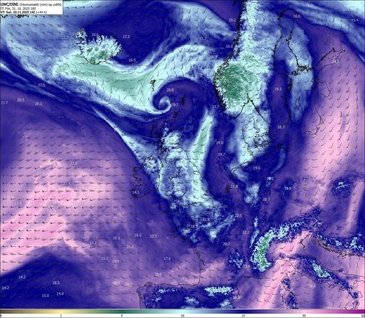Click the 'UWC/DINI' title text in header
Screen dimensions: 365x318
click(x=9, y=4)
